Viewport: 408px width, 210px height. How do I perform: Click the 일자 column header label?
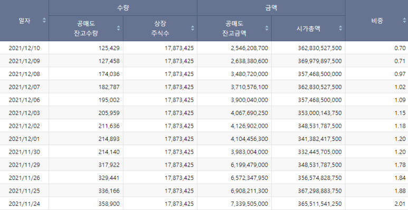(24, 21)
